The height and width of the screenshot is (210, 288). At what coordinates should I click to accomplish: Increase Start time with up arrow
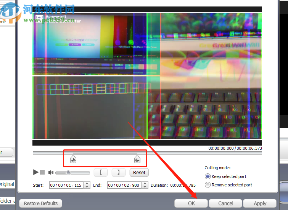click(87, 183)
